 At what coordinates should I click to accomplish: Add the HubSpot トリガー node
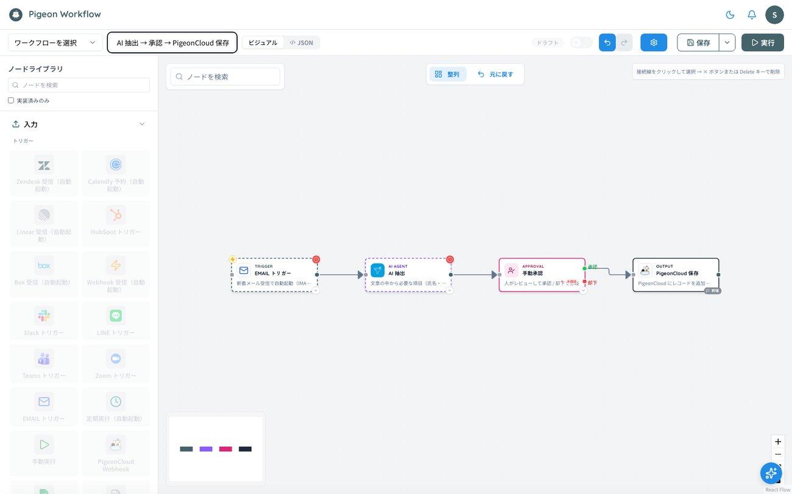[116, 224]
